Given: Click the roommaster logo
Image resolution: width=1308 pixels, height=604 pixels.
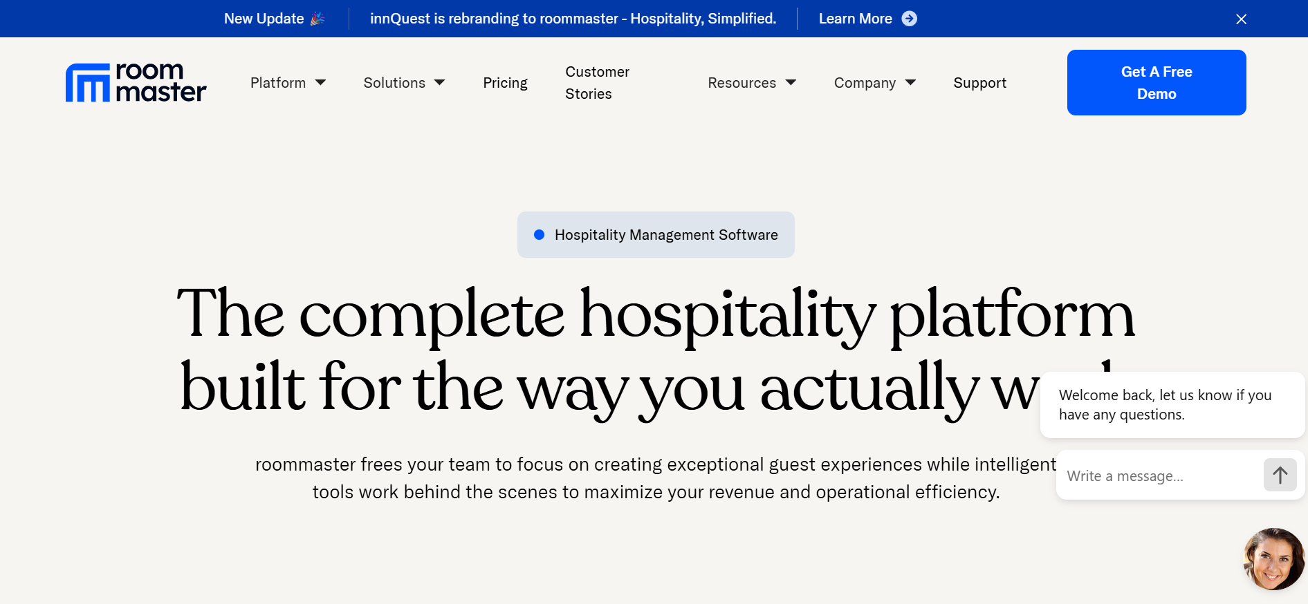Looking at the screenshot, I should pyautogui.click(x=136, y=83).
